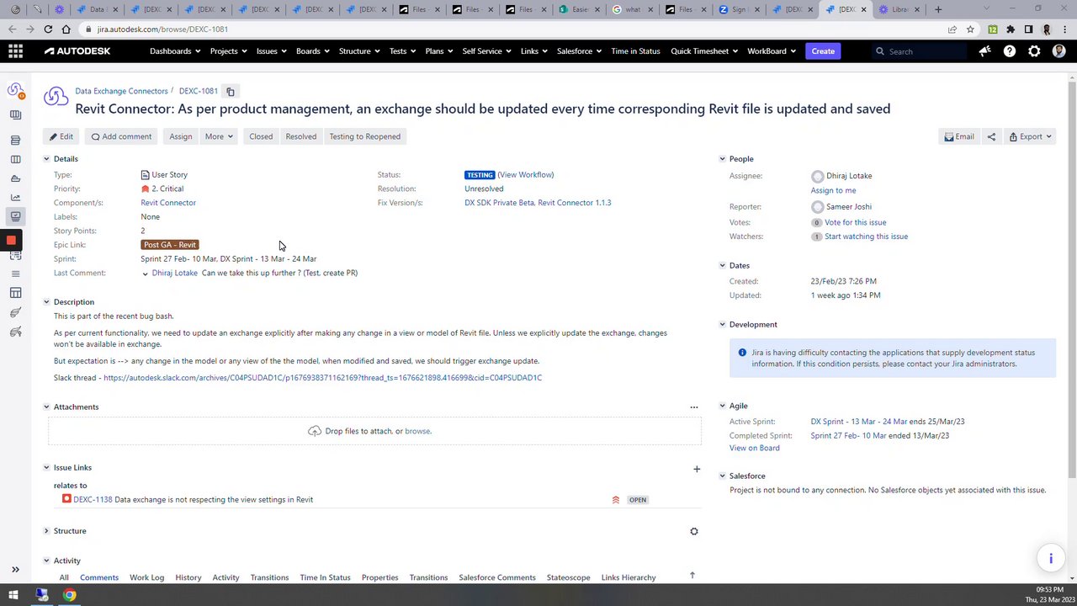Screen dimensions: 1077x606
Task: Open the selected monitor icon in sidebar
Action: point(15,216)
